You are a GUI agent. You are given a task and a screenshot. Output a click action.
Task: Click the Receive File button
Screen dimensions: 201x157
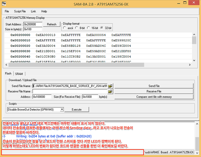click(154, 91)
